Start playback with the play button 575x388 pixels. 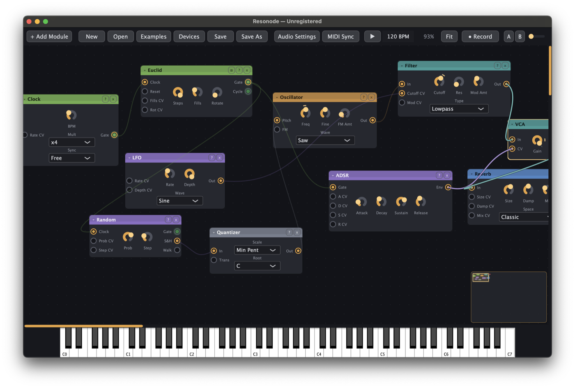pos(372,37)
